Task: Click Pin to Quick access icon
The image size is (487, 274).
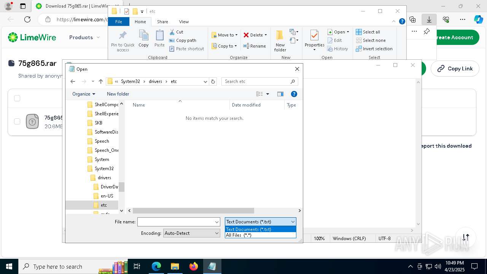Action: click(x=123, y=36)
